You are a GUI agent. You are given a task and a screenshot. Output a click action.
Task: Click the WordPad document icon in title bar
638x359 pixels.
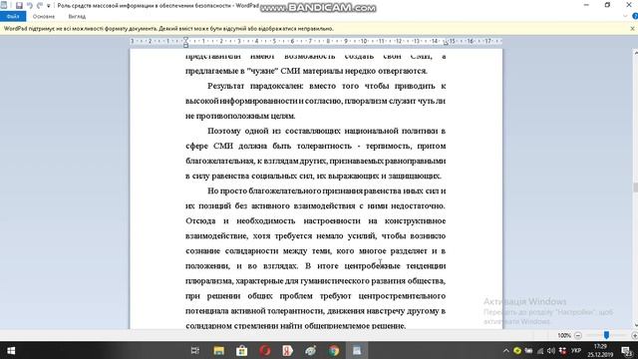click(x=4, y=5)
